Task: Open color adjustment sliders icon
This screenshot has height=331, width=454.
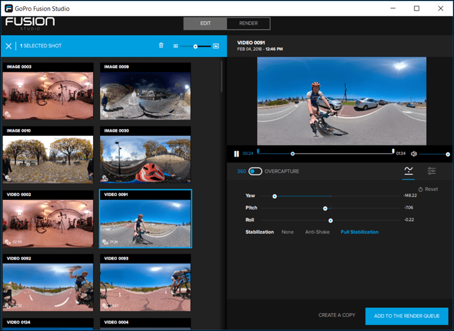Action: [x=431, y=171]
